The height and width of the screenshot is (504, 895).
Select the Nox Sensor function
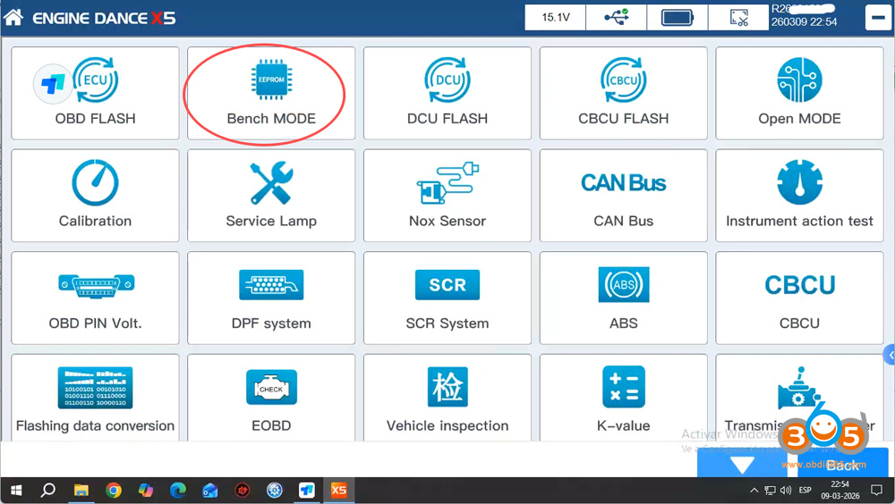click(447, 196)
